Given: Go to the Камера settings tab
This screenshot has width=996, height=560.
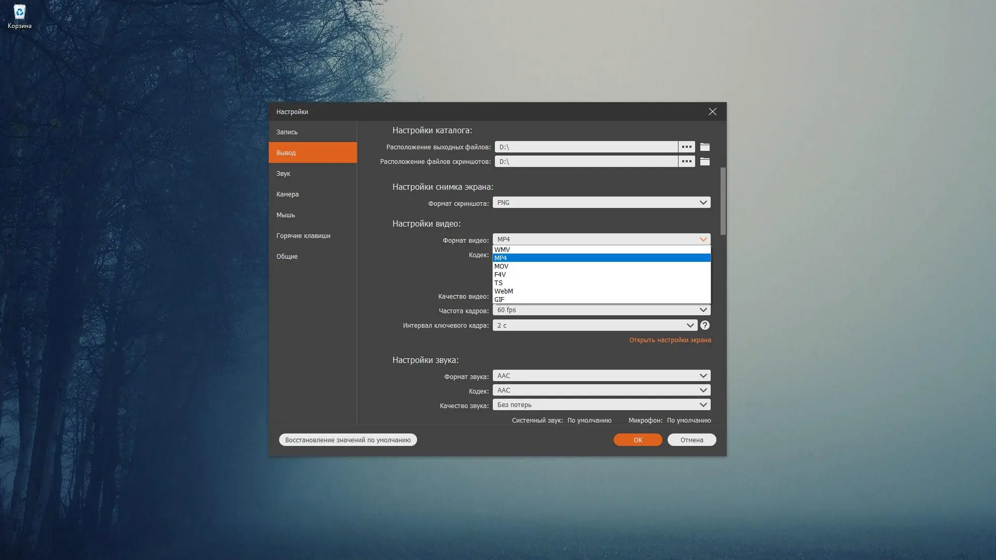Looking at the screenshot, I should coord(287,194).
